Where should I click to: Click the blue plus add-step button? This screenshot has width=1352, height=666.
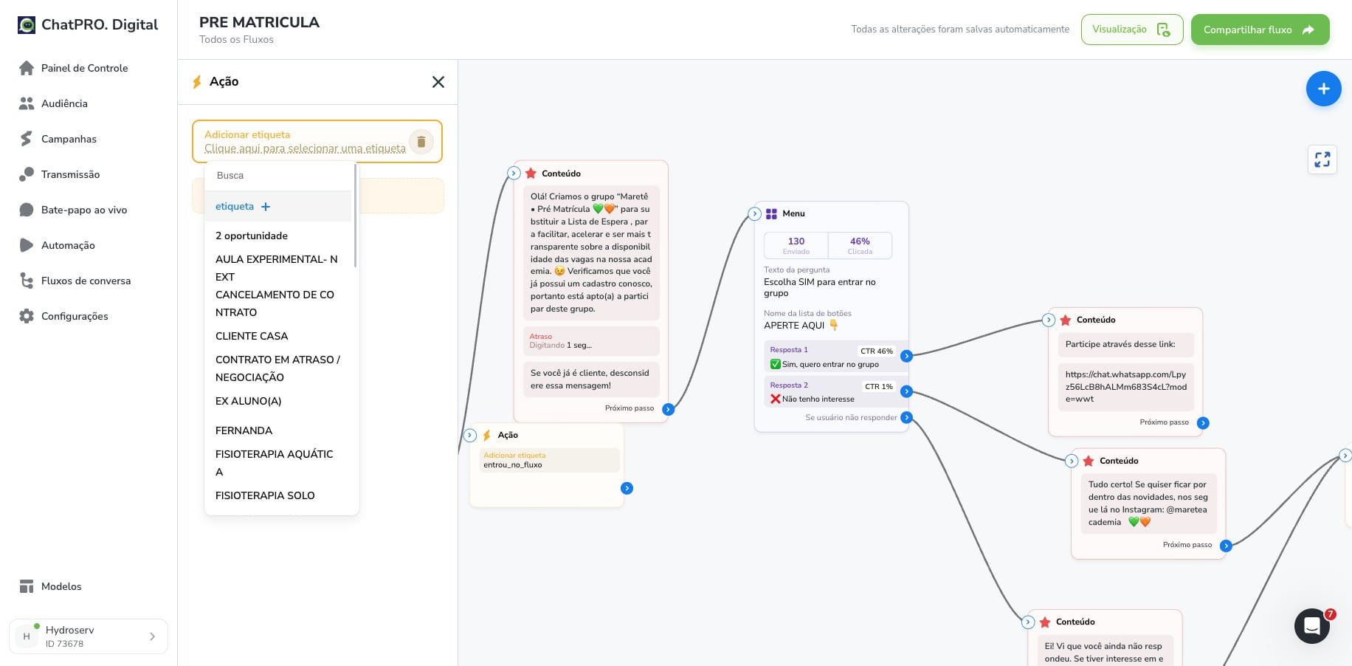coord(1323,89)
